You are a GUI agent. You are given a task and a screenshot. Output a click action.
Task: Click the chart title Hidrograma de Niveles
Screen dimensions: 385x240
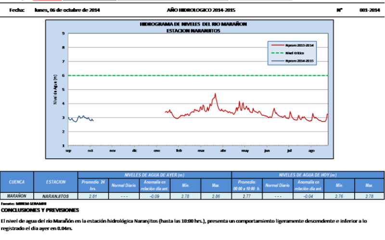pos(193,24)
